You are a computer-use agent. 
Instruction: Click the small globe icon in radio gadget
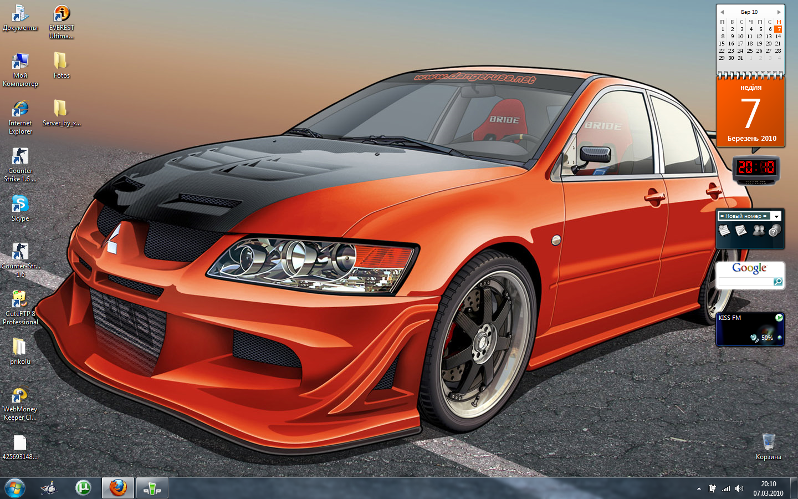point(780,338)
